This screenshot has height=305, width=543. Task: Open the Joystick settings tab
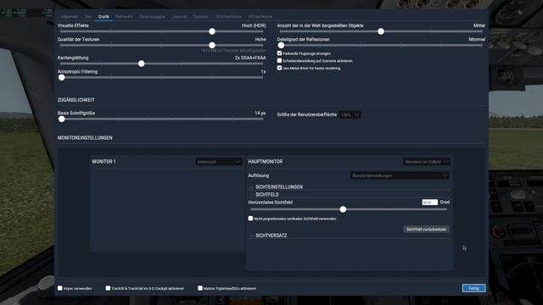coord(179,17)
